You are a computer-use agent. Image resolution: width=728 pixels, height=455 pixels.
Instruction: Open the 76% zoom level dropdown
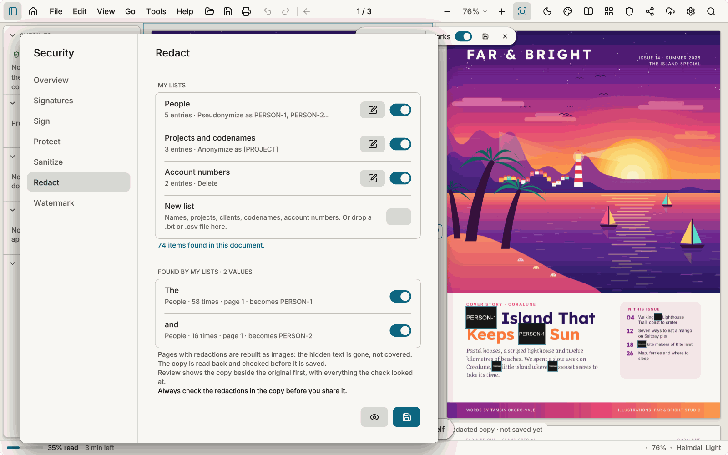click(475, 11)
